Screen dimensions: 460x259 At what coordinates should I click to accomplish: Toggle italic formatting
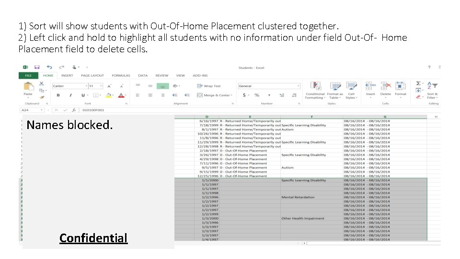(x=70, y=95)
